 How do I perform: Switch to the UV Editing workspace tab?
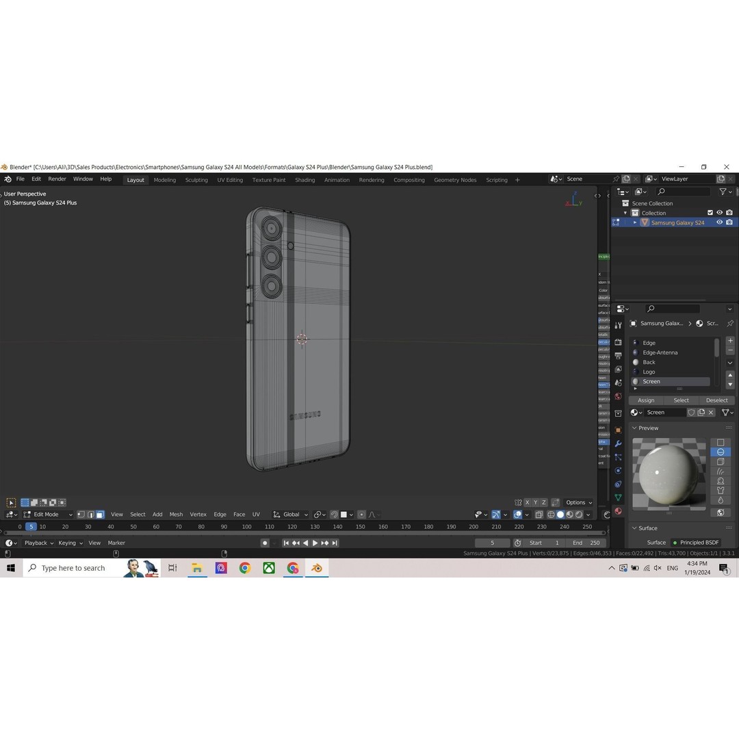coord(230,180)
